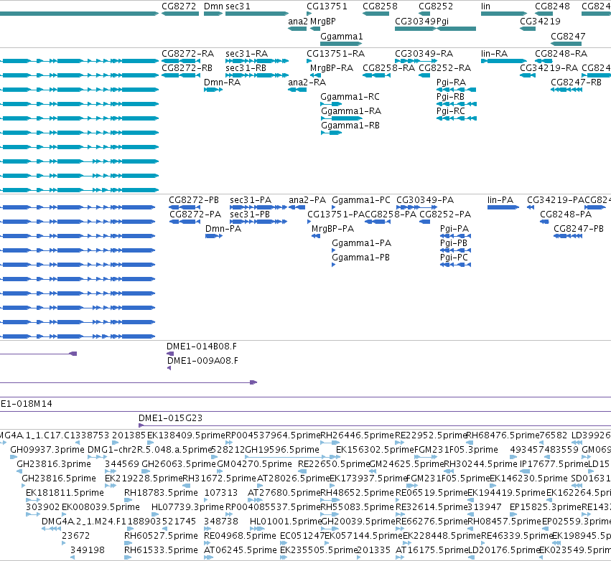Click the CG34219 gene label

(x=540, y=22)
